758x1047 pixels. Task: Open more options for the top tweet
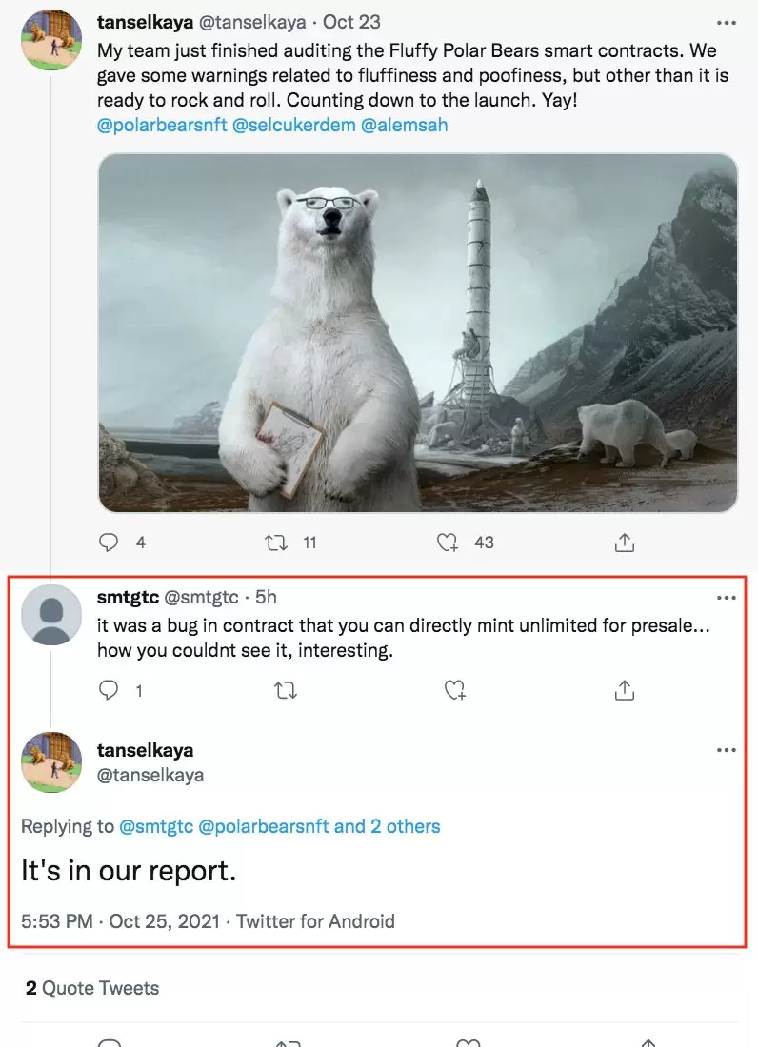(726, 21)
